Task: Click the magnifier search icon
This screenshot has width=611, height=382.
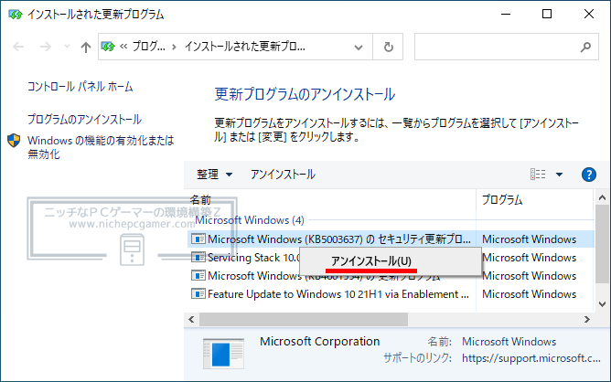Action: pyautogui.click(x=585, y=48)
